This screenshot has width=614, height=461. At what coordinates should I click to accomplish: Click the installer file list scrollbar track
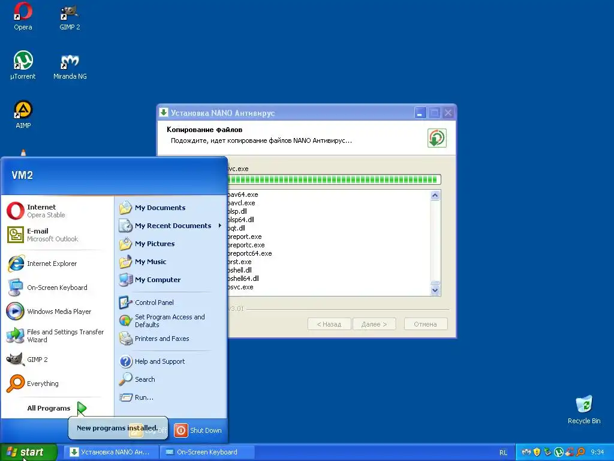coord(435,241)
